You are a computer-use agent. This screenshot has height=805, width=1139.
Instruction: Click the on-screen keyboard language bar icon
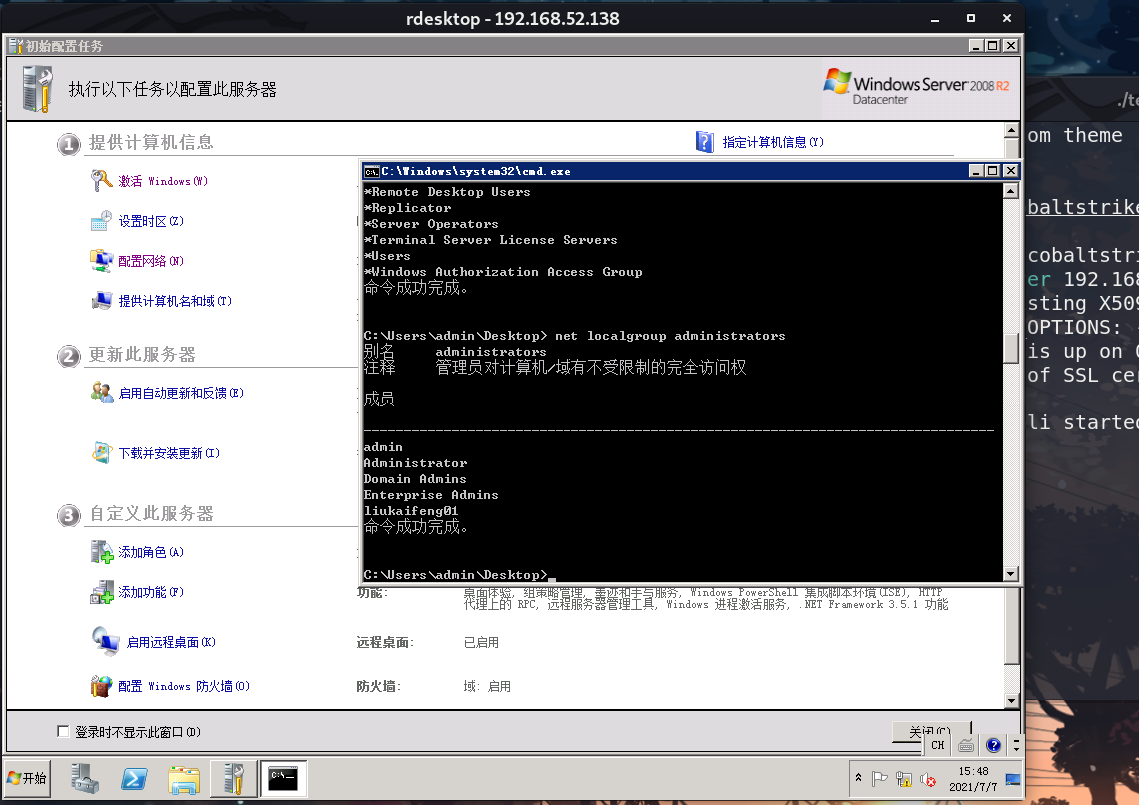pyautogui.click(x=966, y=745)
